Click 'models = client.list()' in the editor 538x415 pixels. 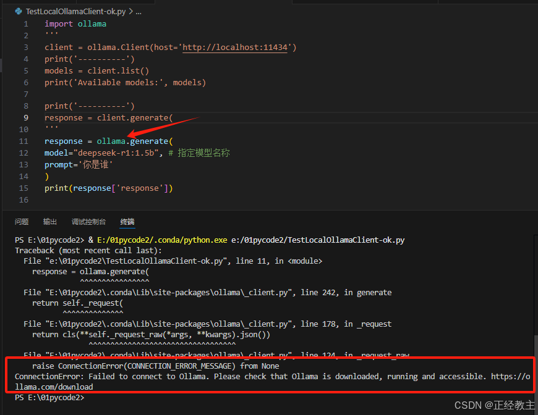pos(96,71)
